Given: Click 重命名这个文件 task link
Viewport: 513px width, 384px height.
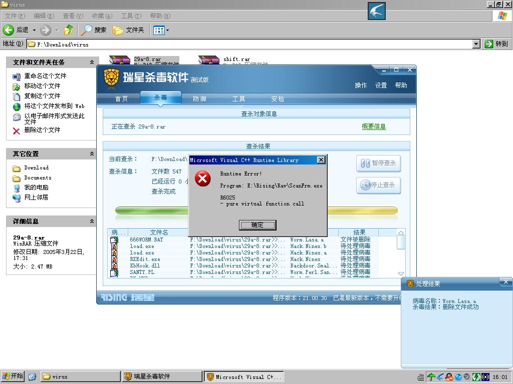Looking at the screenshot, I should tap(45, 76).
